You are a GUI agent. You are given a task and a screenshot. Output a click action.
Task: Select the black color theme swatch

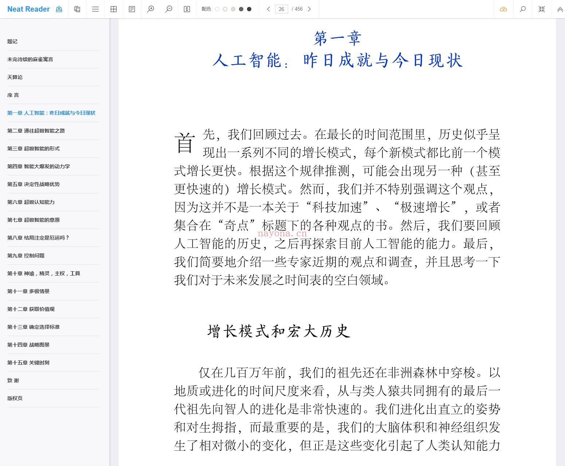249,9
